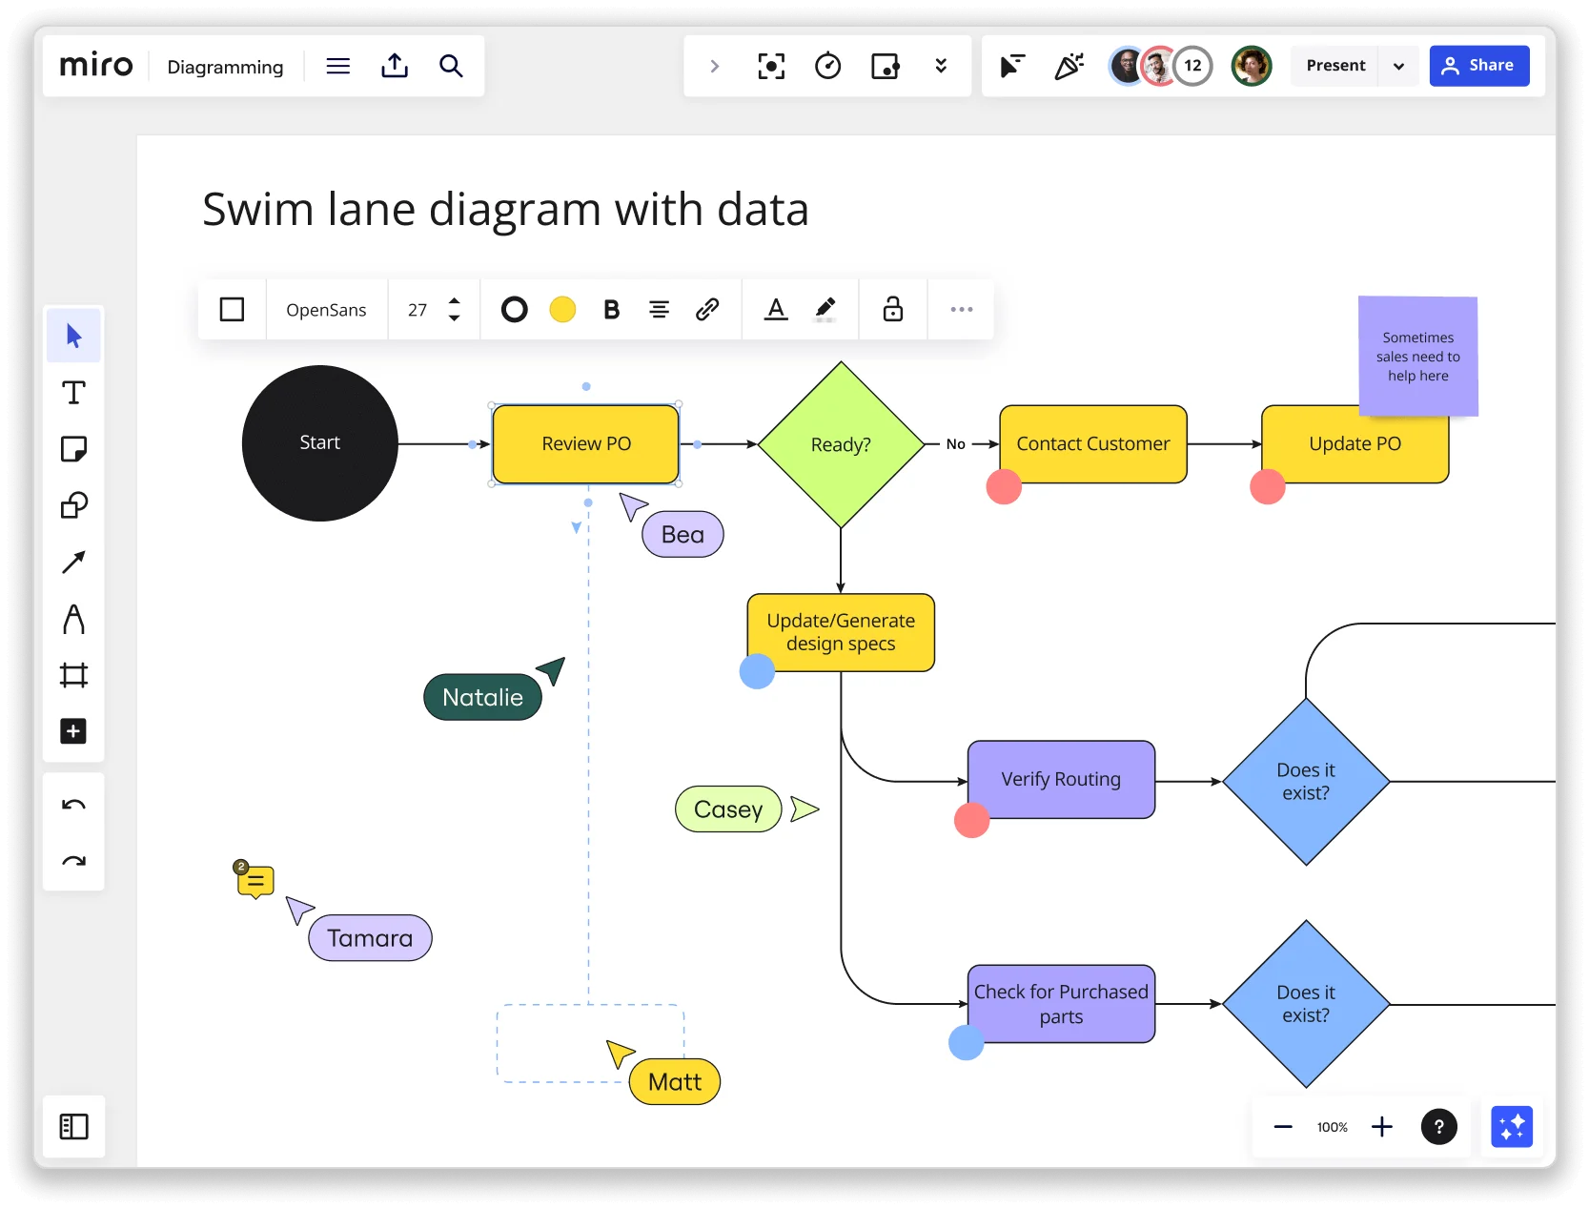Adjust font size 27 stepper
This screenshot has width=1589, height=1208.
coord(454,309)
